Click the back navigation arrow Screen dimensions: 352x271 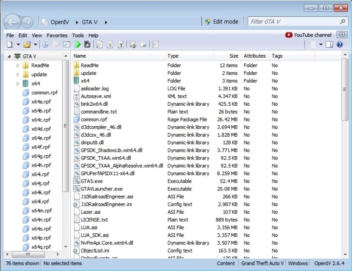click(13, 22)
